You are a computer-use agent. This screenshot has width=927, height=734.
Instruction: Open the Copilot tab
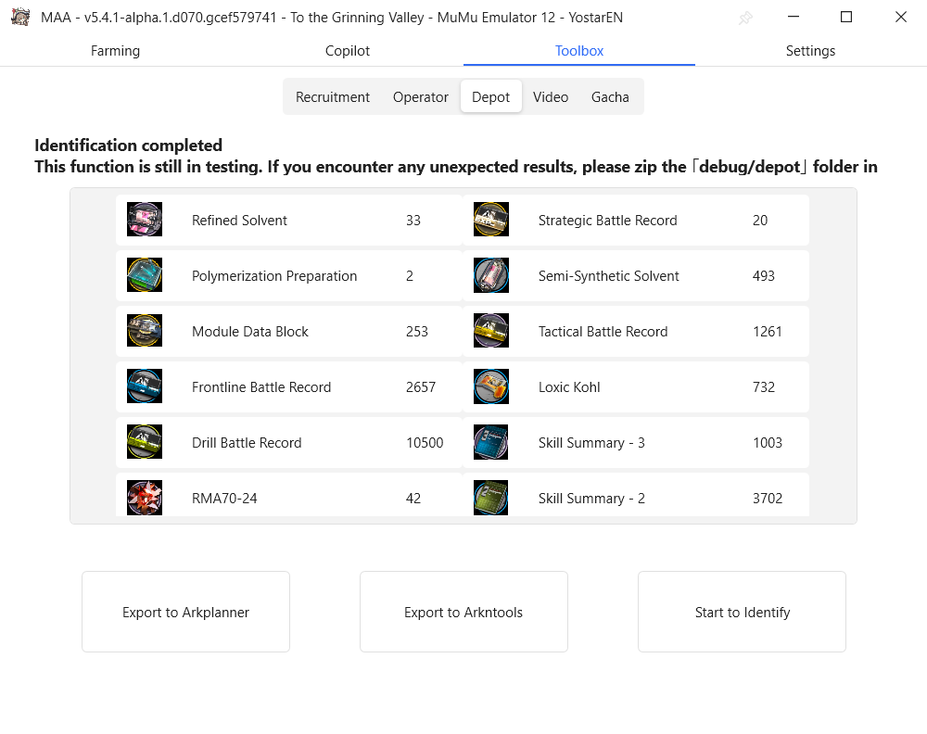coord(347,51)
